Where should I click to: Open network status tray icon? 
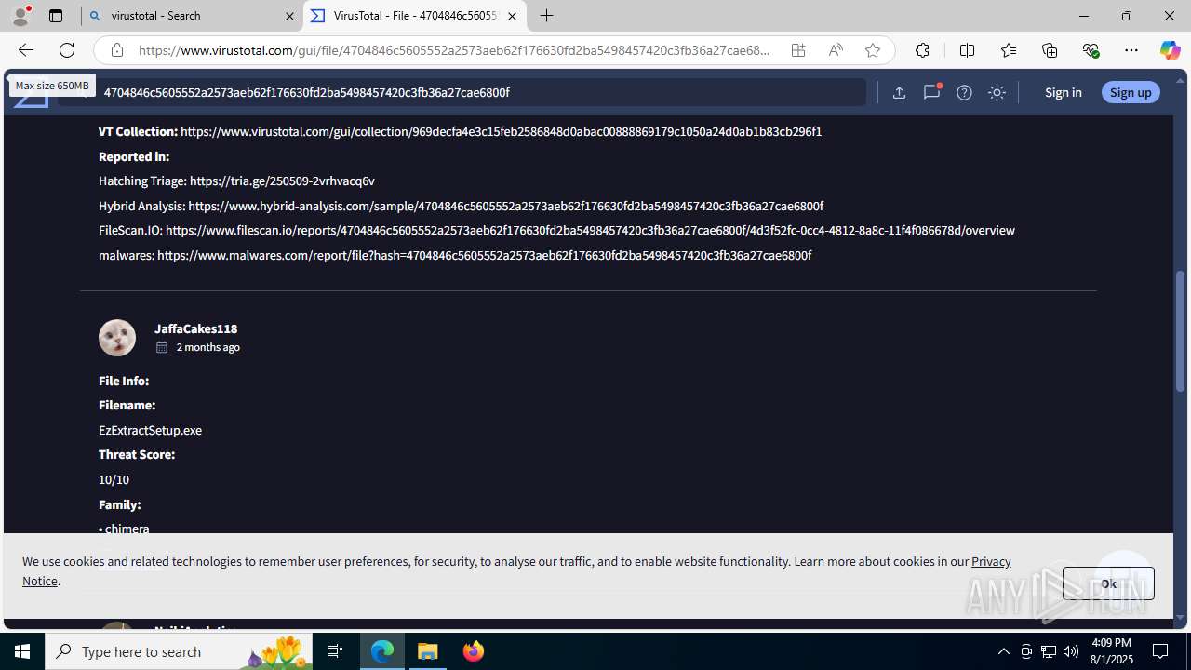1049,651
